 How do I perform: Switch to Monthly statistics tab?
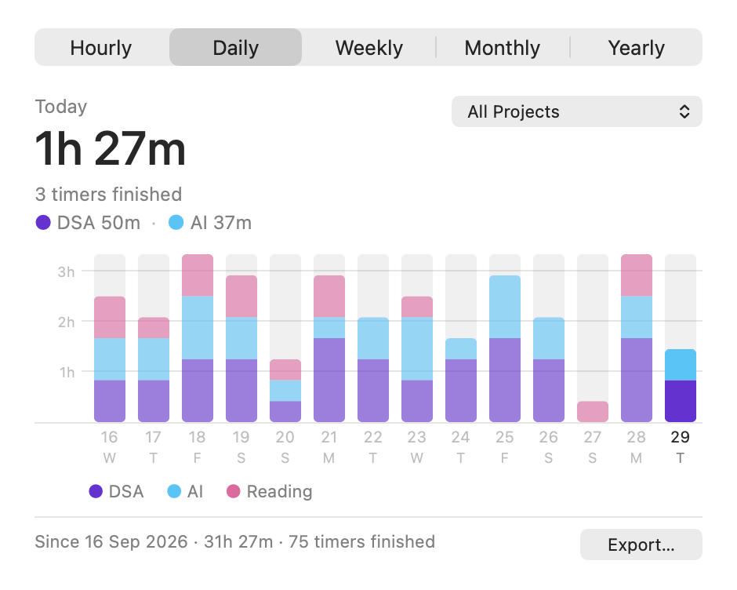coord(503,48)
